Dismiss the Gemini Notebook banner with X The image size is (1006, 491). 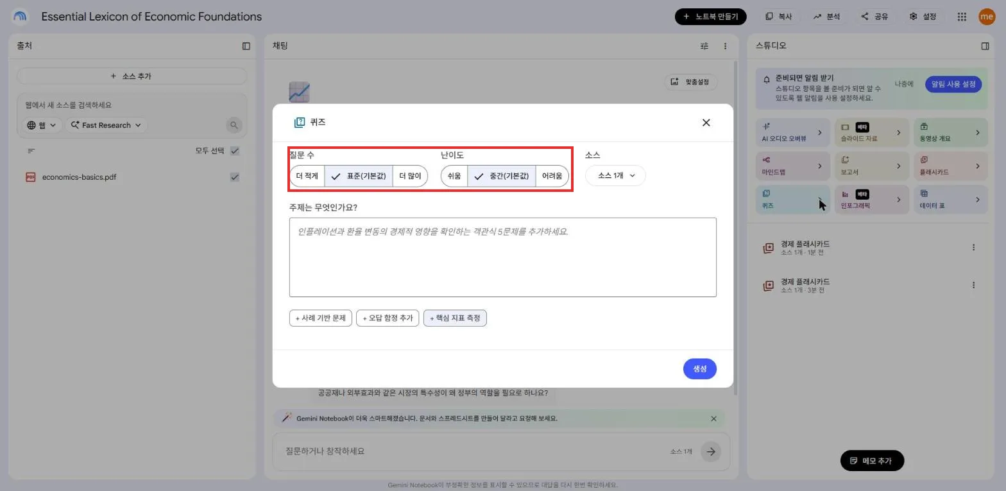[713, 418]
